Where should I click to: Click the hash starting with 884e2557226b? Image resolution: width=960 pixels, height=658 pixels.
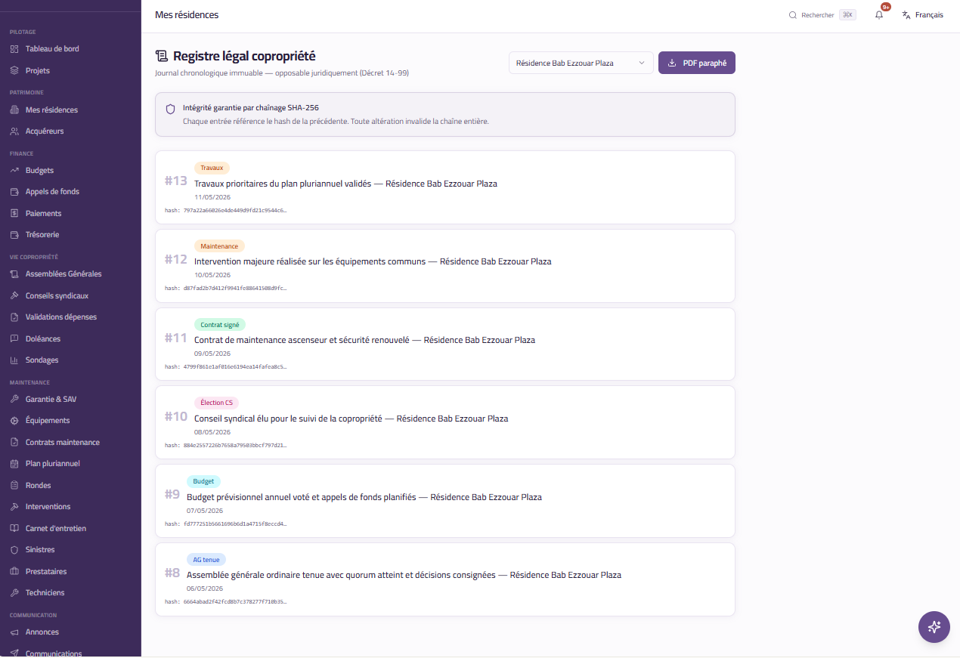[x=235, y=446]
